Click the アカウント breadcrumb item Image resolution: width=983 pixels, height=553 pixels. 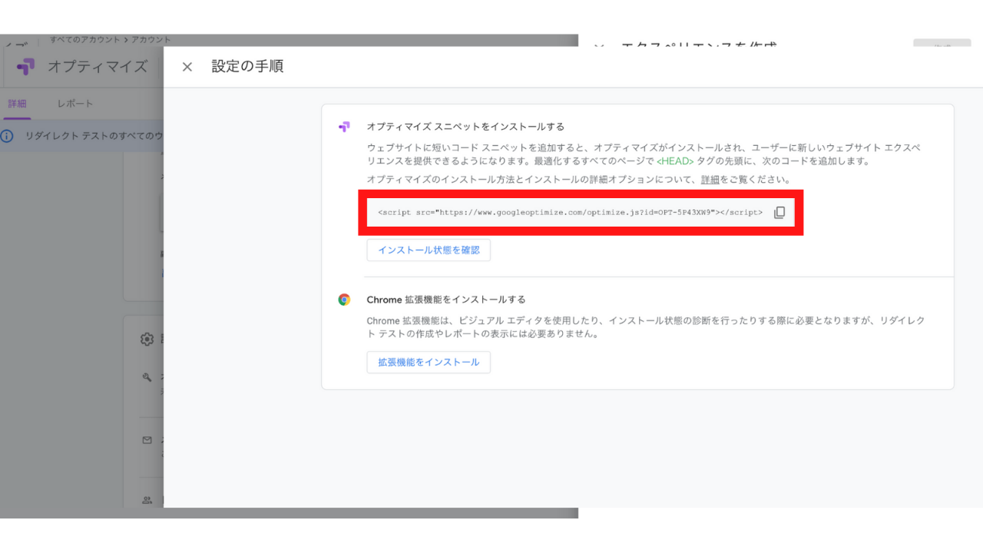[151, 39]
